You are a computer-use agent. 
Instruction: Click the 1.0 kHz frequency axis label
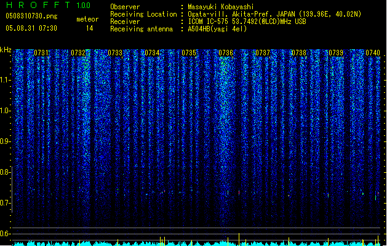coord(6,111)
